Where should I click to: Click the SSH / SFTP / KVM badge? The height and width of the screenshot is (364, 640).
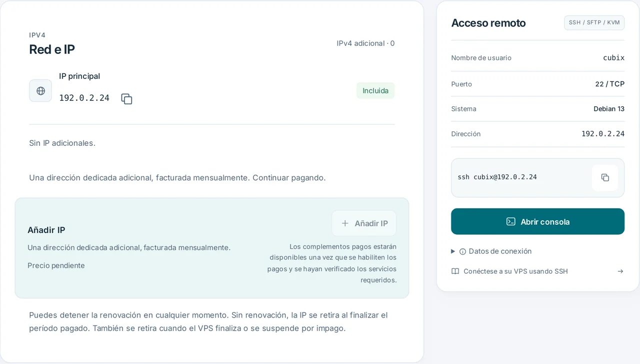(x=594, y=23)
